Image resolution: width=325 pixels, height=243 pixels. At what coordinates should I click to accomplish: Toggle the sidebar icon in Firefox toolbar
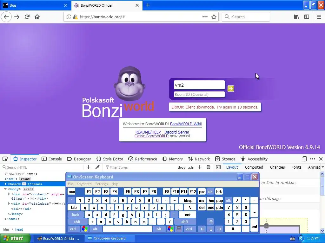coord(307,17)
